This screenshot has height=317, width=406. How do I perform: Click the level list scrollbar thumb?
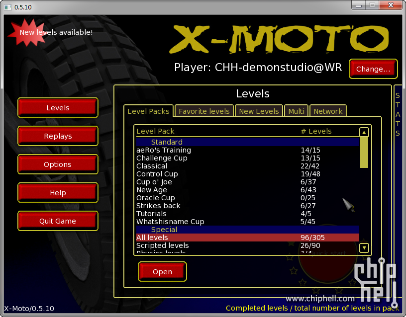tap(364, 153)
